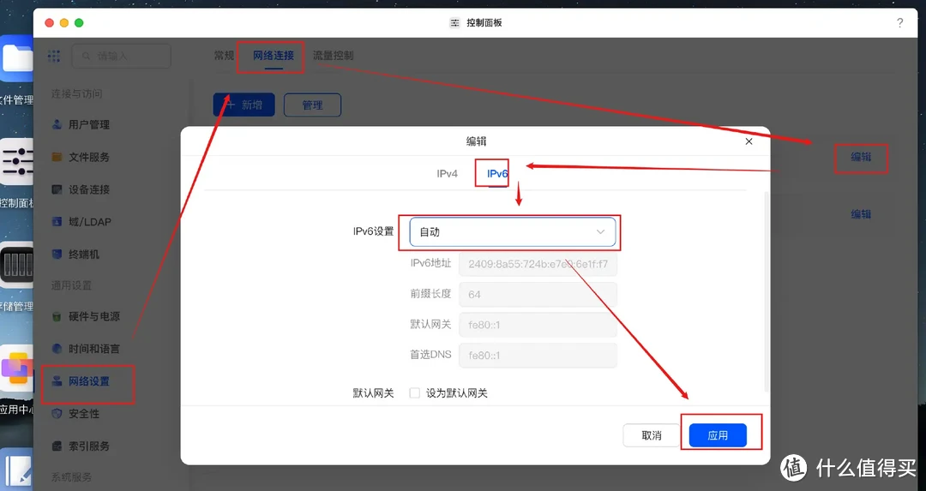Open the 索引服务 sidebar icon
This screenshot has height=491, width=926.
pyautogui.click(x=57, y=446)
